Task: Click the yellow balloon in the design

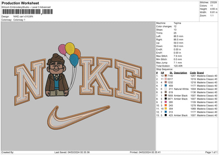Action: click(70, 48)
